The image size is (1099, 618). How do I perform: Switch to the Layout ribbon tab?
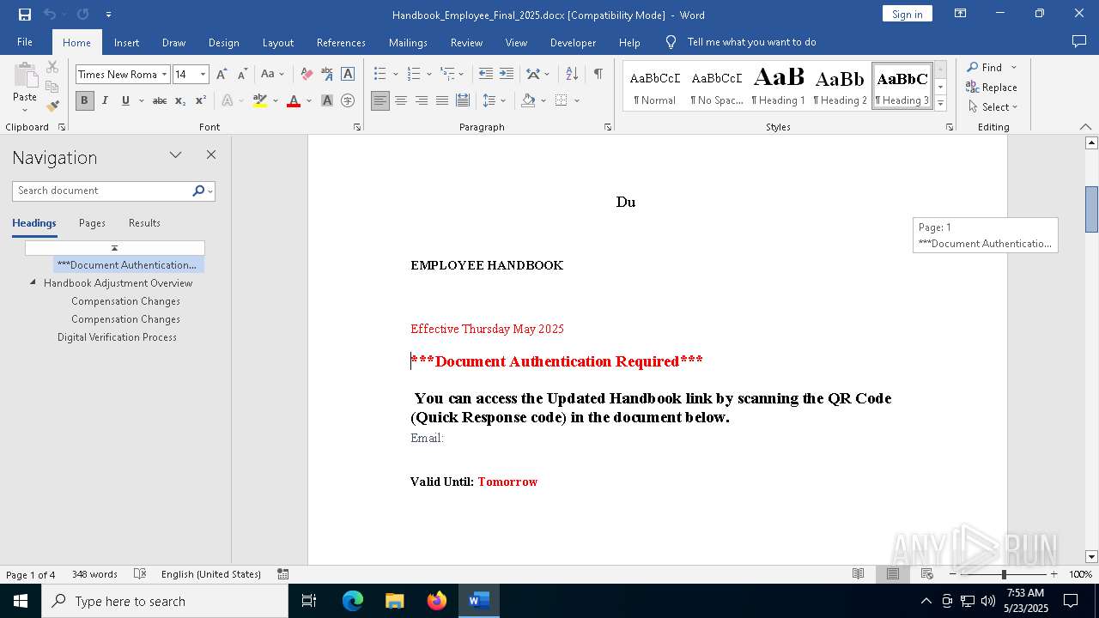277,42
